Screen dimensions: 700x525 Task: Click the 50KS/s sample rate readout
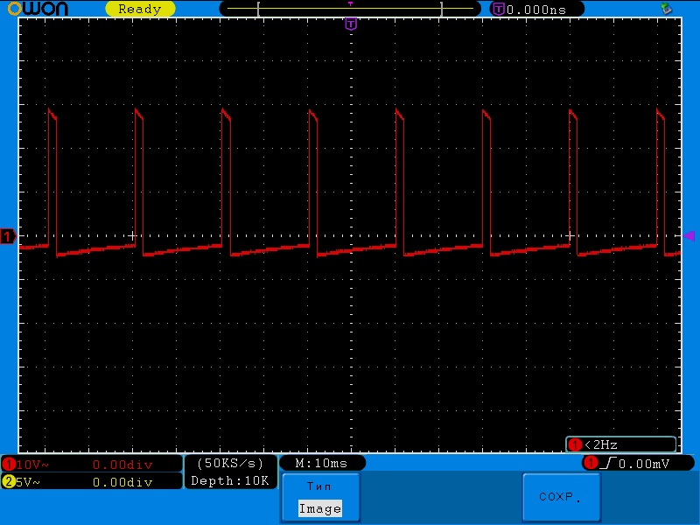(230, 463)
